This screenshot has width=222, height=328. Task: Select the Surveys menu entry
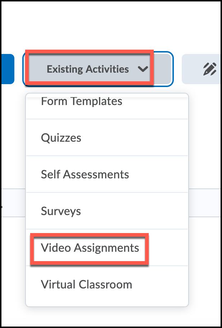tap(61, 211)
